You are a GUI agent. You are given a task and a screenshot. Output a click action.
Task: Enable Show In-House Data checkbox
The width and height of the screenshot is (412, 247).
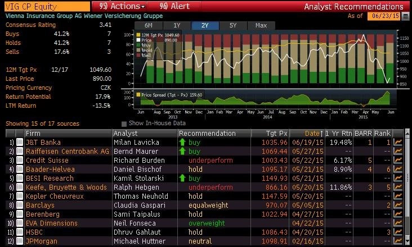tap(124, 124)
